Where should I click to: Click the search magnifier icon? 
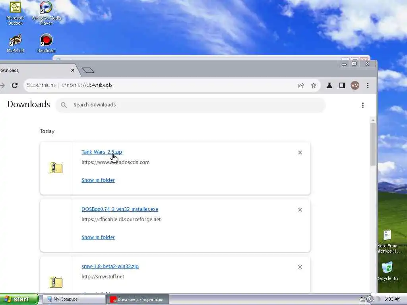pyautogui.click(x=64, y=105)
